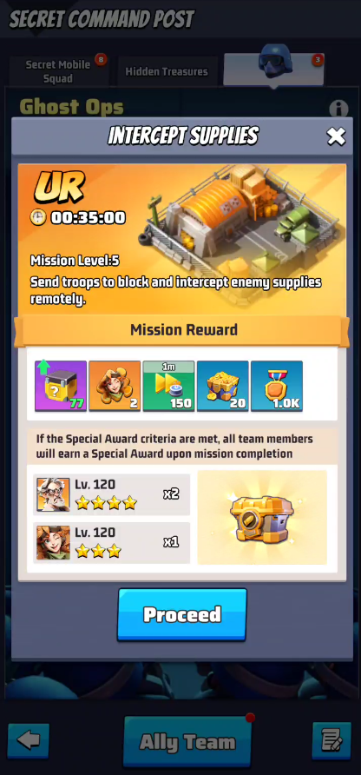Screen dimensions: 361x775
Task: Switch to Secret Mobile Squad tab
Action: click(x=58, y=71)
